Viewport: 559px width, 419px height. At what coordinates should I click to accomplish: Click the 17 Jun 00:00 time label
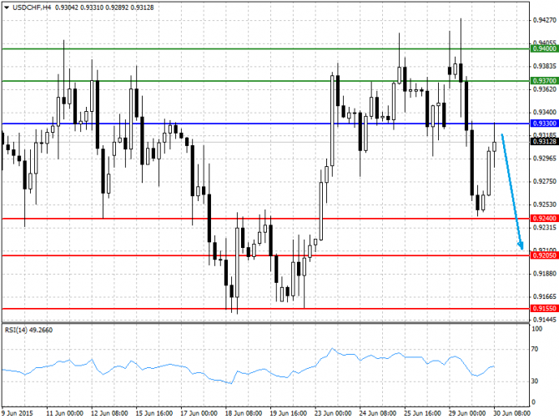199,413
